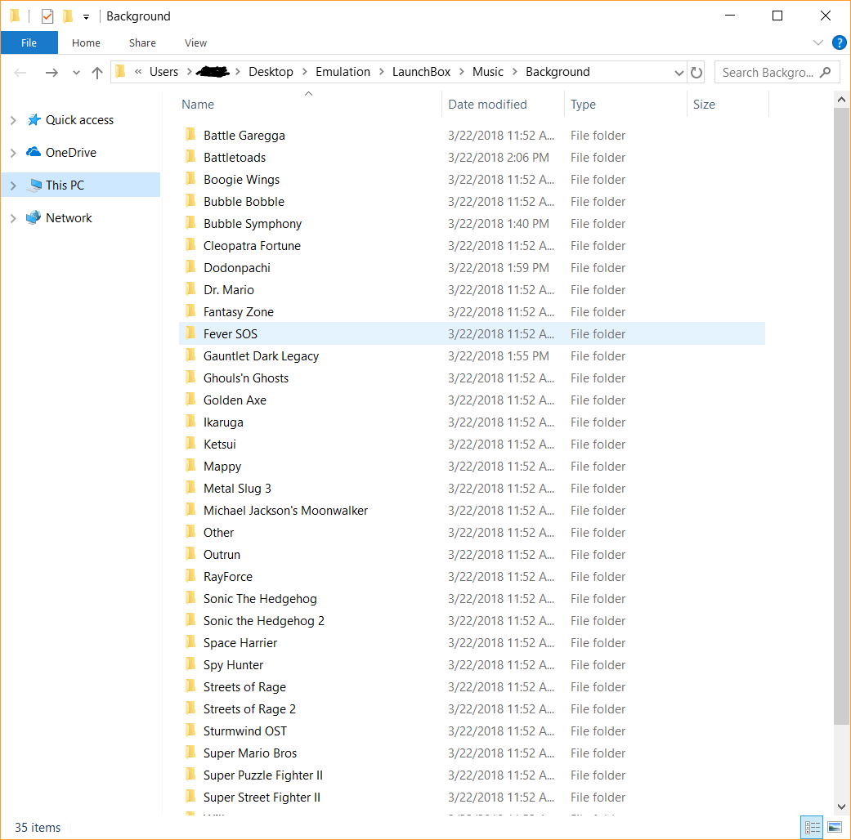Screen dimensions: 851x840
Task: Select the Battletoads folder icon
Action: click(x=190, y=157)
